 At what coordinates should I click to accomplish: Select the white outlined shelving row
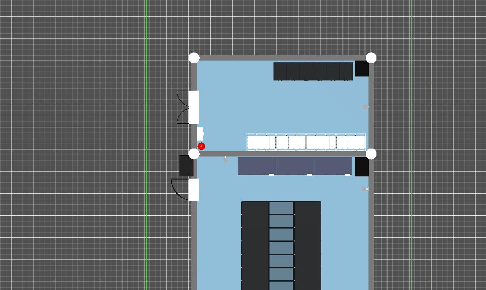pyautogui.click(x=306, y=142)
